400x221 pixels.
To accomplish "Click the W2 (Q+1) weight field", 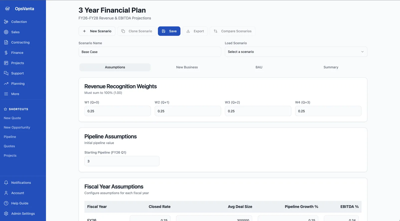I will 188,111.
